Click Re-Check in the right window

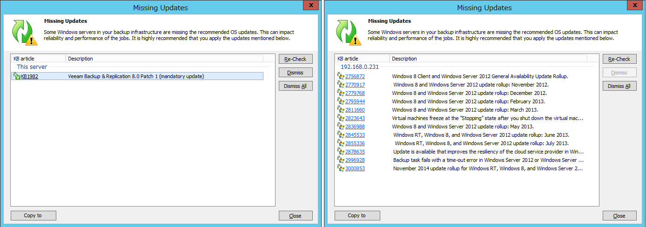click(619, 59)
